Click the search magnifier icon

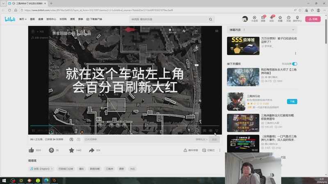(210, 19)
